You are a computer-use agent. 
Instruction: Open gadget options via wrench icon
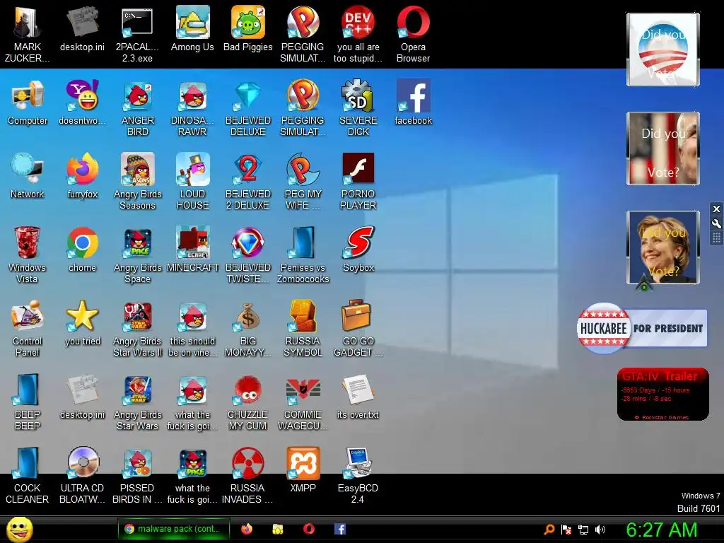716,224
